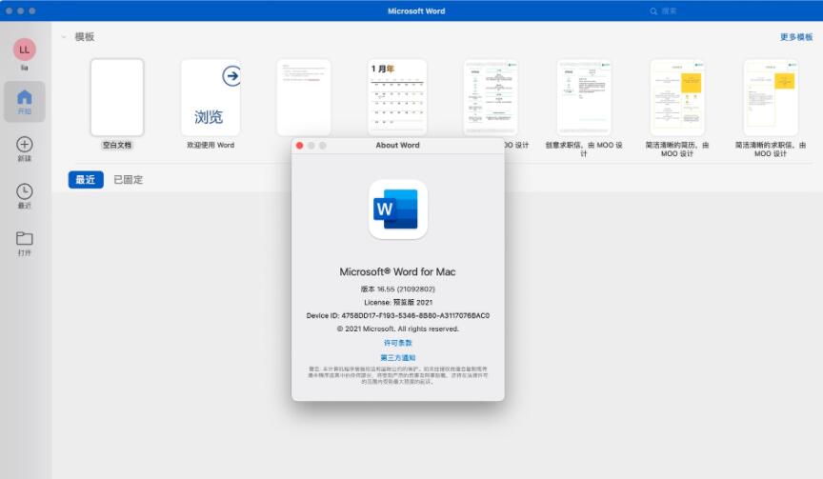The width and height of the screenshot is (823, 479).
Task: Click the Word logo in About dialog
Action: pyautogui.click(x=398, y=210)
